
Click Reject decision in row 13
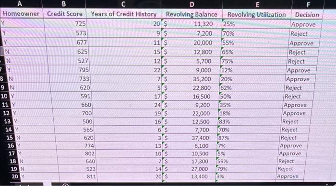[x=296, y=121]
